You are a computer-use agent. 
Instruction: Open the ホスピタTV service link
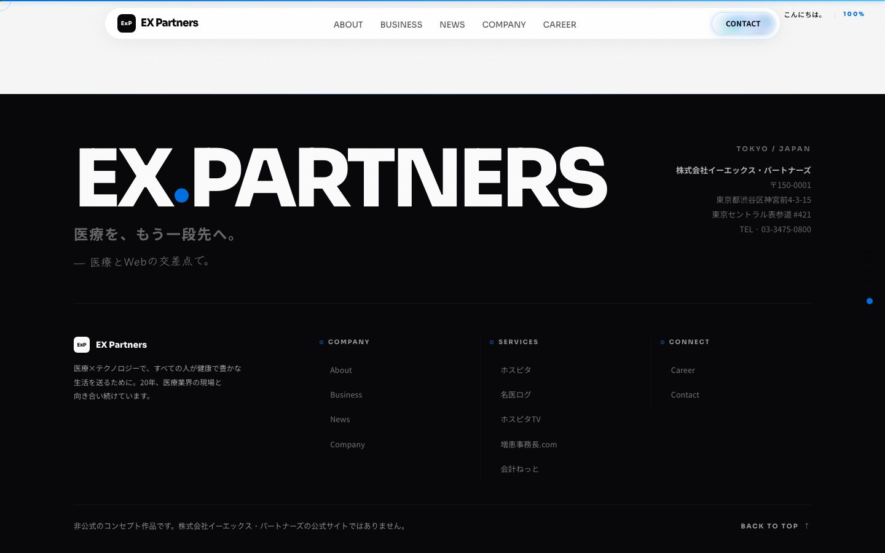(x=521, y=419)
